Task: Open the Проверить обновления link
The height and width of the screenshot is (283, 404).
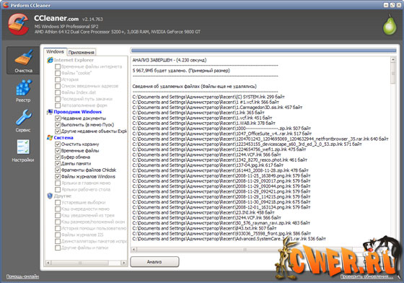Action: (366, 277)
